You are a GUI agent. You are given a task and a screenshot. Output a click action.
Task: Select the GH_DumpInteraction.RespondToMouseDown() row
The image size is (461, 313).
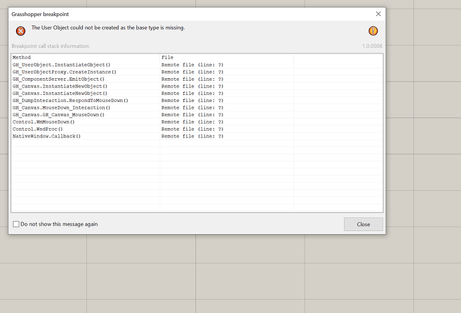coord(70,100)
